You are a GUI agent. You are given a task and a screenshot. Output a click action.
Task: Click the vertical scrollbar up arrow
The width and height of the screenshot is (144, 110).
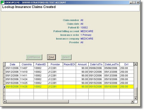point(135,64)
